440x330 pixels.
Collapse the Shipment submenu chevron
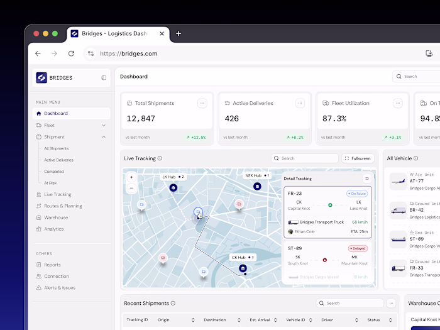pyautogui.click(x=104, y=137)
